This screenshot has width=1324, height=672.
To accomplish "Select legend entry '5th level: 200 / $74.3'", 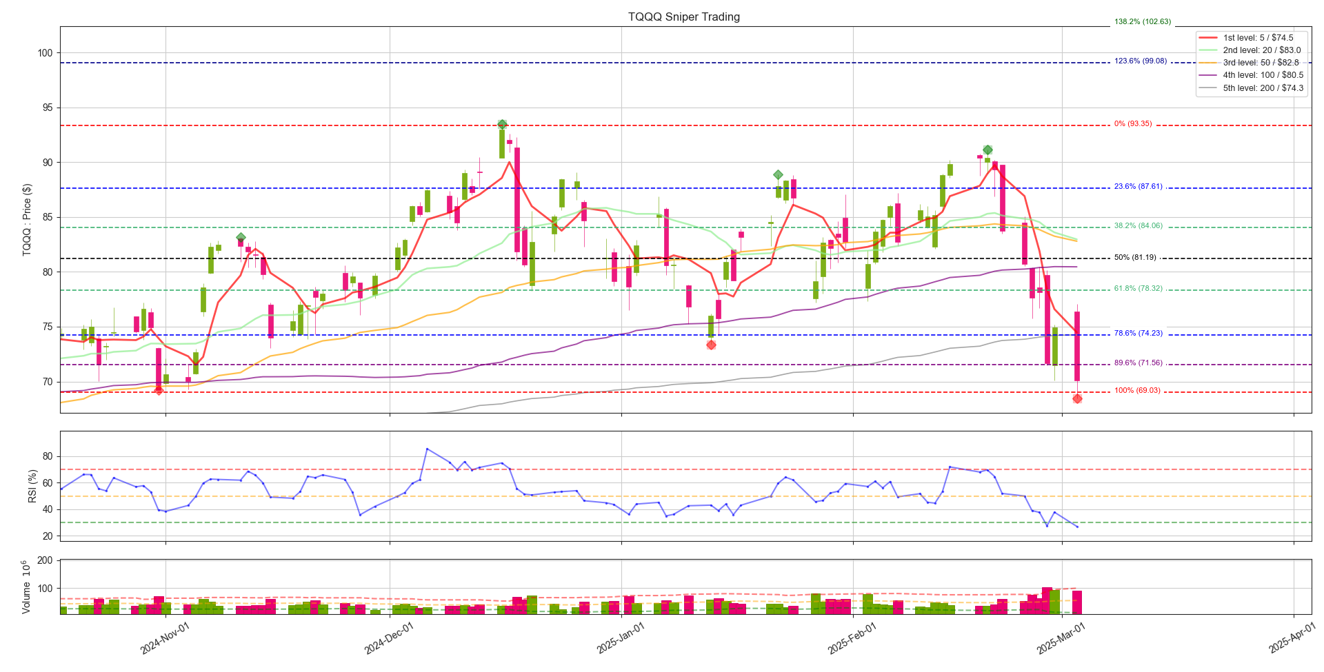I will 1263,88.
